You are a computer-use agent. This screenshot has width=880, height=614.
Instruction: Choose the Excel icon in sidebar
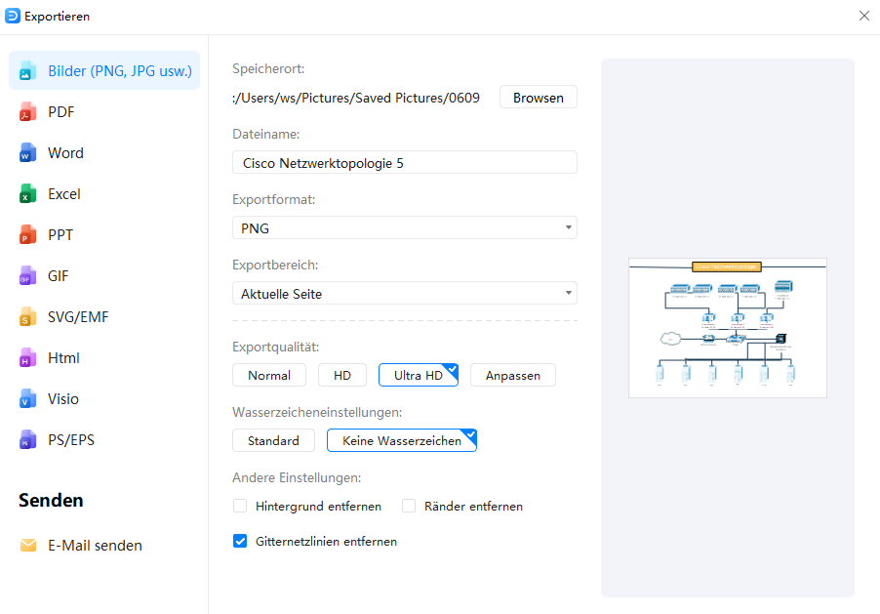[27, 194]
